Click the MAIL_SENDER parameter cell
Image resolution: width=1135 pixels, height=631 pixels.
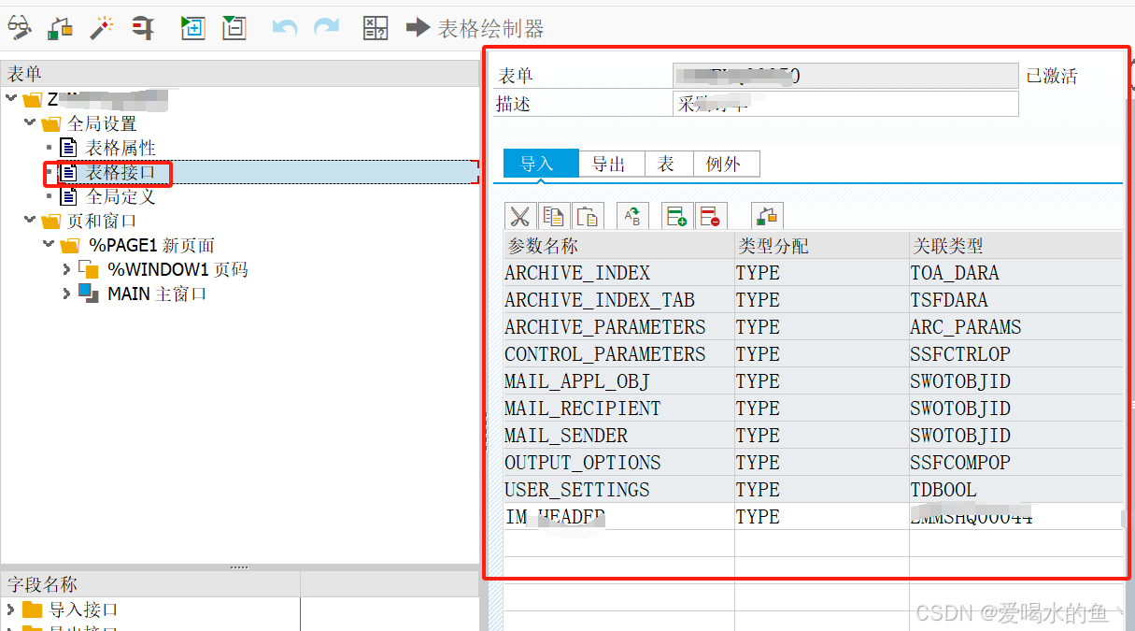coord(617,436)
